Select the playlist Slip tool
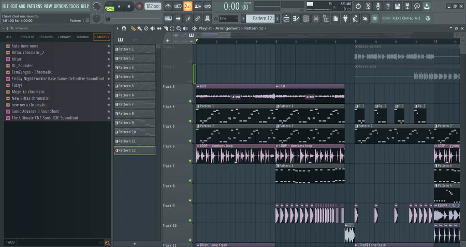This screenshot has height=247, width=466. click(159, 28)
